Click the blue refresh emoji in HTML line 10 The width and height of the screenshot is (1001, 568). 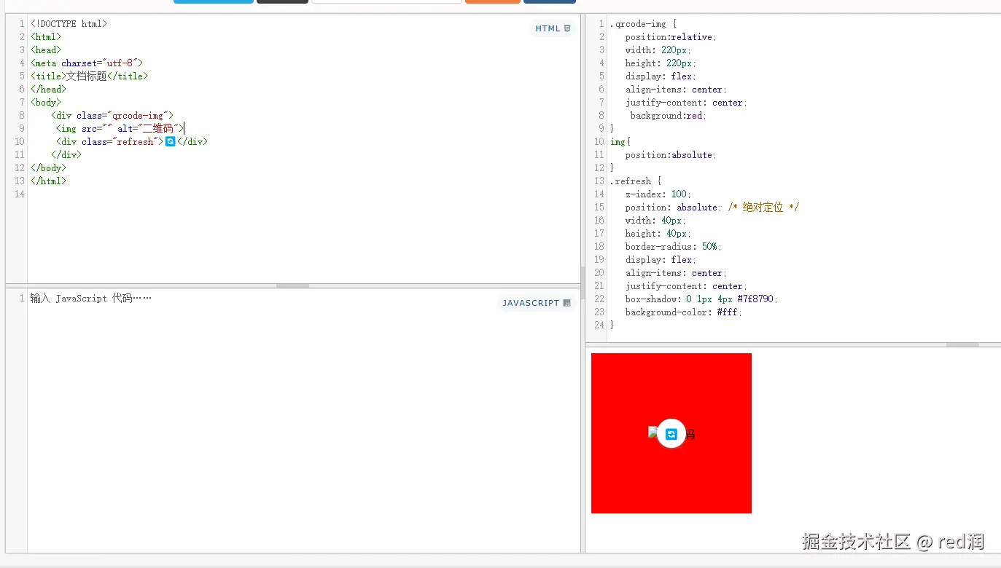point(170,141)
